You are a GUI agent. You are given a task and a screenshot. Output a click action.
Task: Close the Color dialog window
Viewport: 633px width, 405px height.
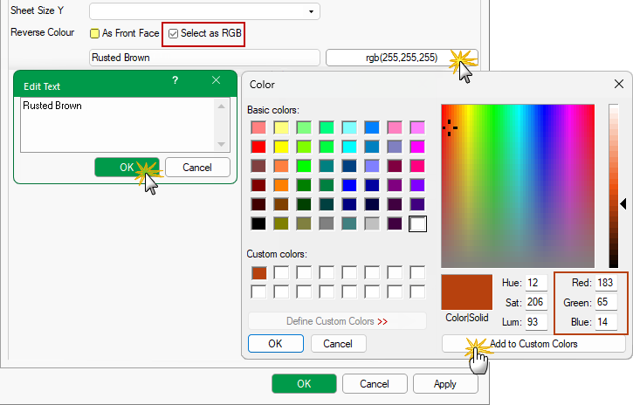(615, 85)
